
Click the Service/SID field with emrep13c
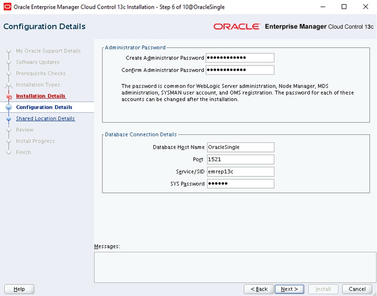coord(240,171)
